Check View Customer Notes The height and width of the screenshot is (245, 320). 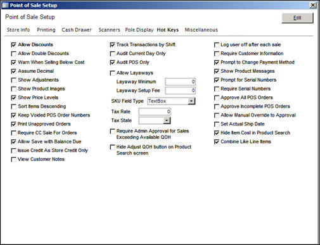pyautogui.click(x=14, y=160)
